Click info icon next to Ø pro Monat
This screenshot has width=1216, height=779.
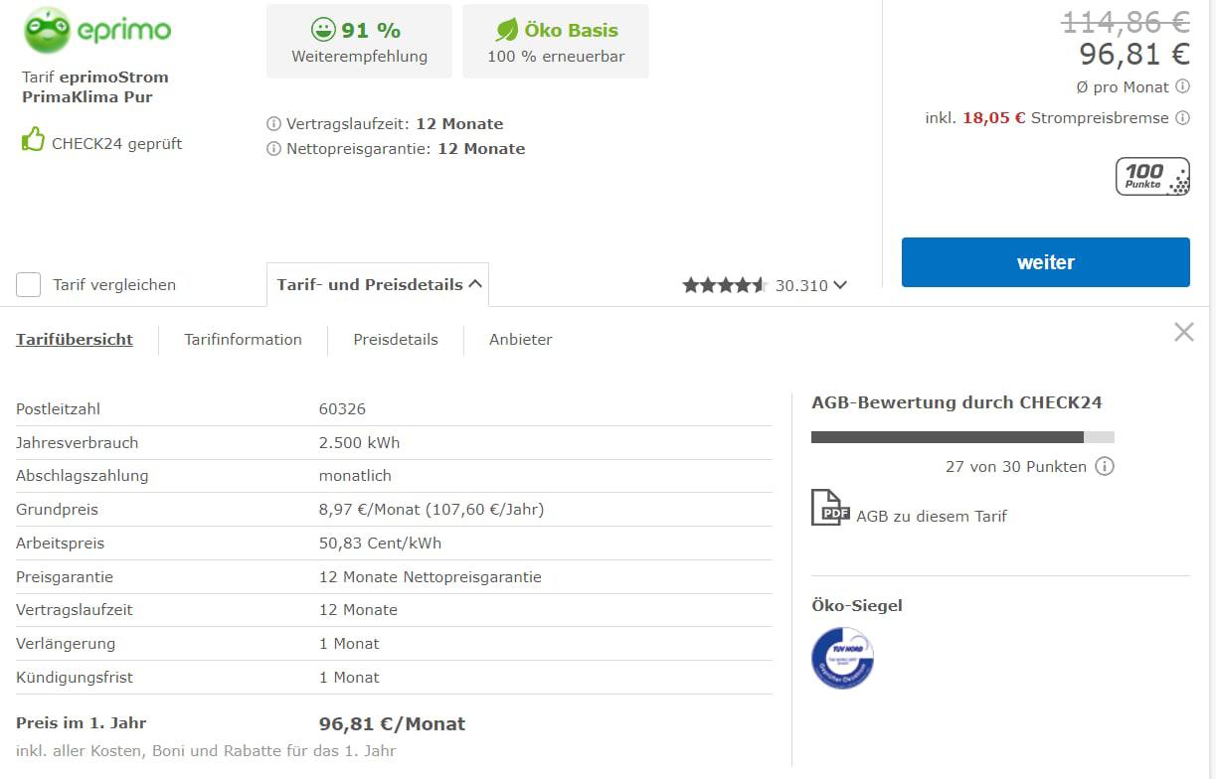tap(1182, 86)
